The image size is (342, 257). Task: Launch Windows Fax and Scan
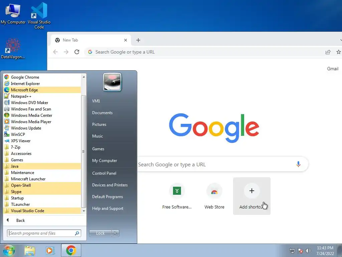tap(42, 109)
